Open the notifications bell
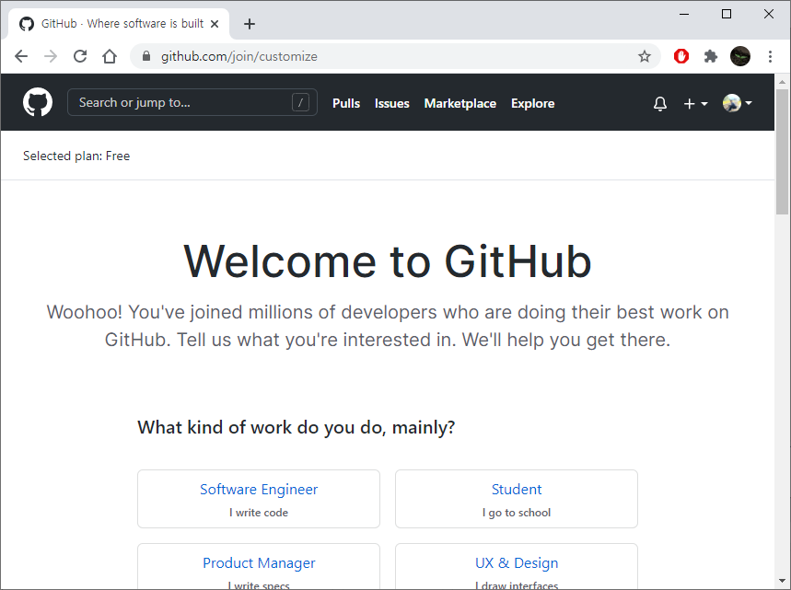This screenshot has width=791, height=590. [660, 103]
